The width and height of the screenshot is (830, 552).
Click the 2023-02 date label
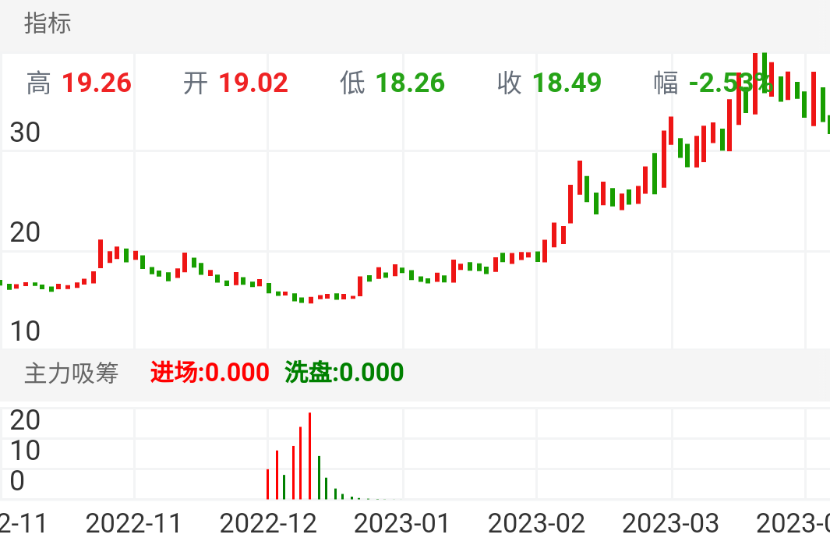pos(536,523)
